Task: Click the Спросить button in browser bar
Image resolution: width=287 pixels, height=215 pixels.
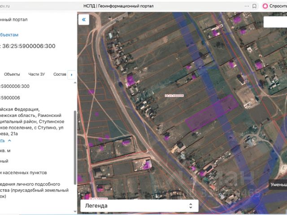Action: [x=278, y=6]
